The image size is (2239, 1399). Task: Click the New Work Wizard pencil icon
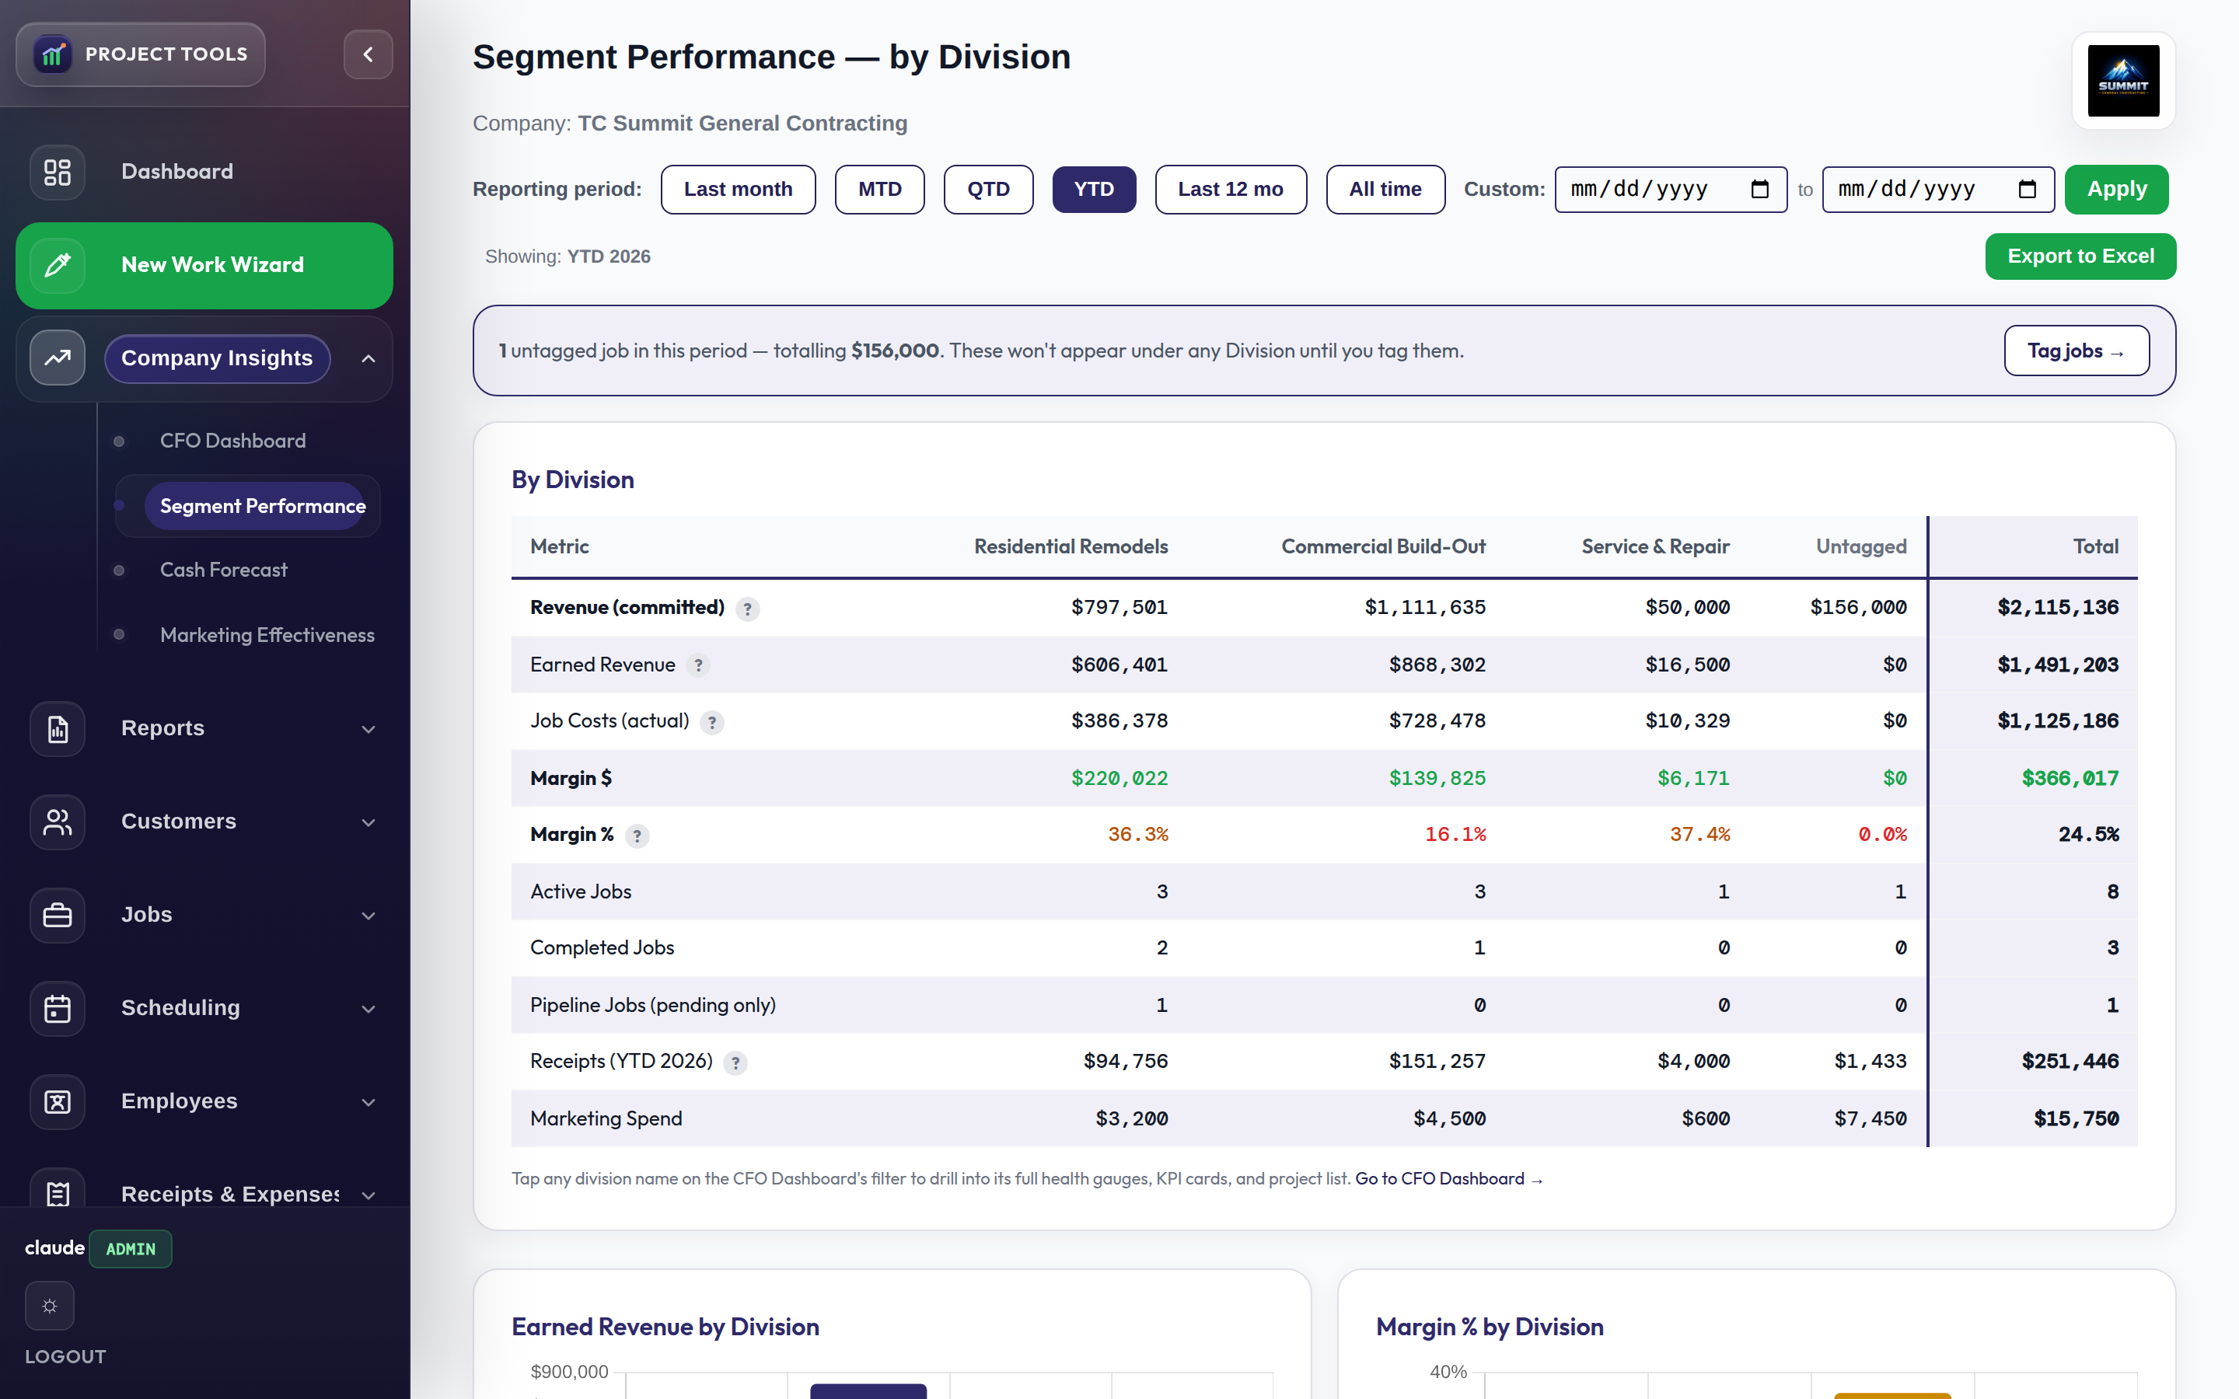click(58, 266)
